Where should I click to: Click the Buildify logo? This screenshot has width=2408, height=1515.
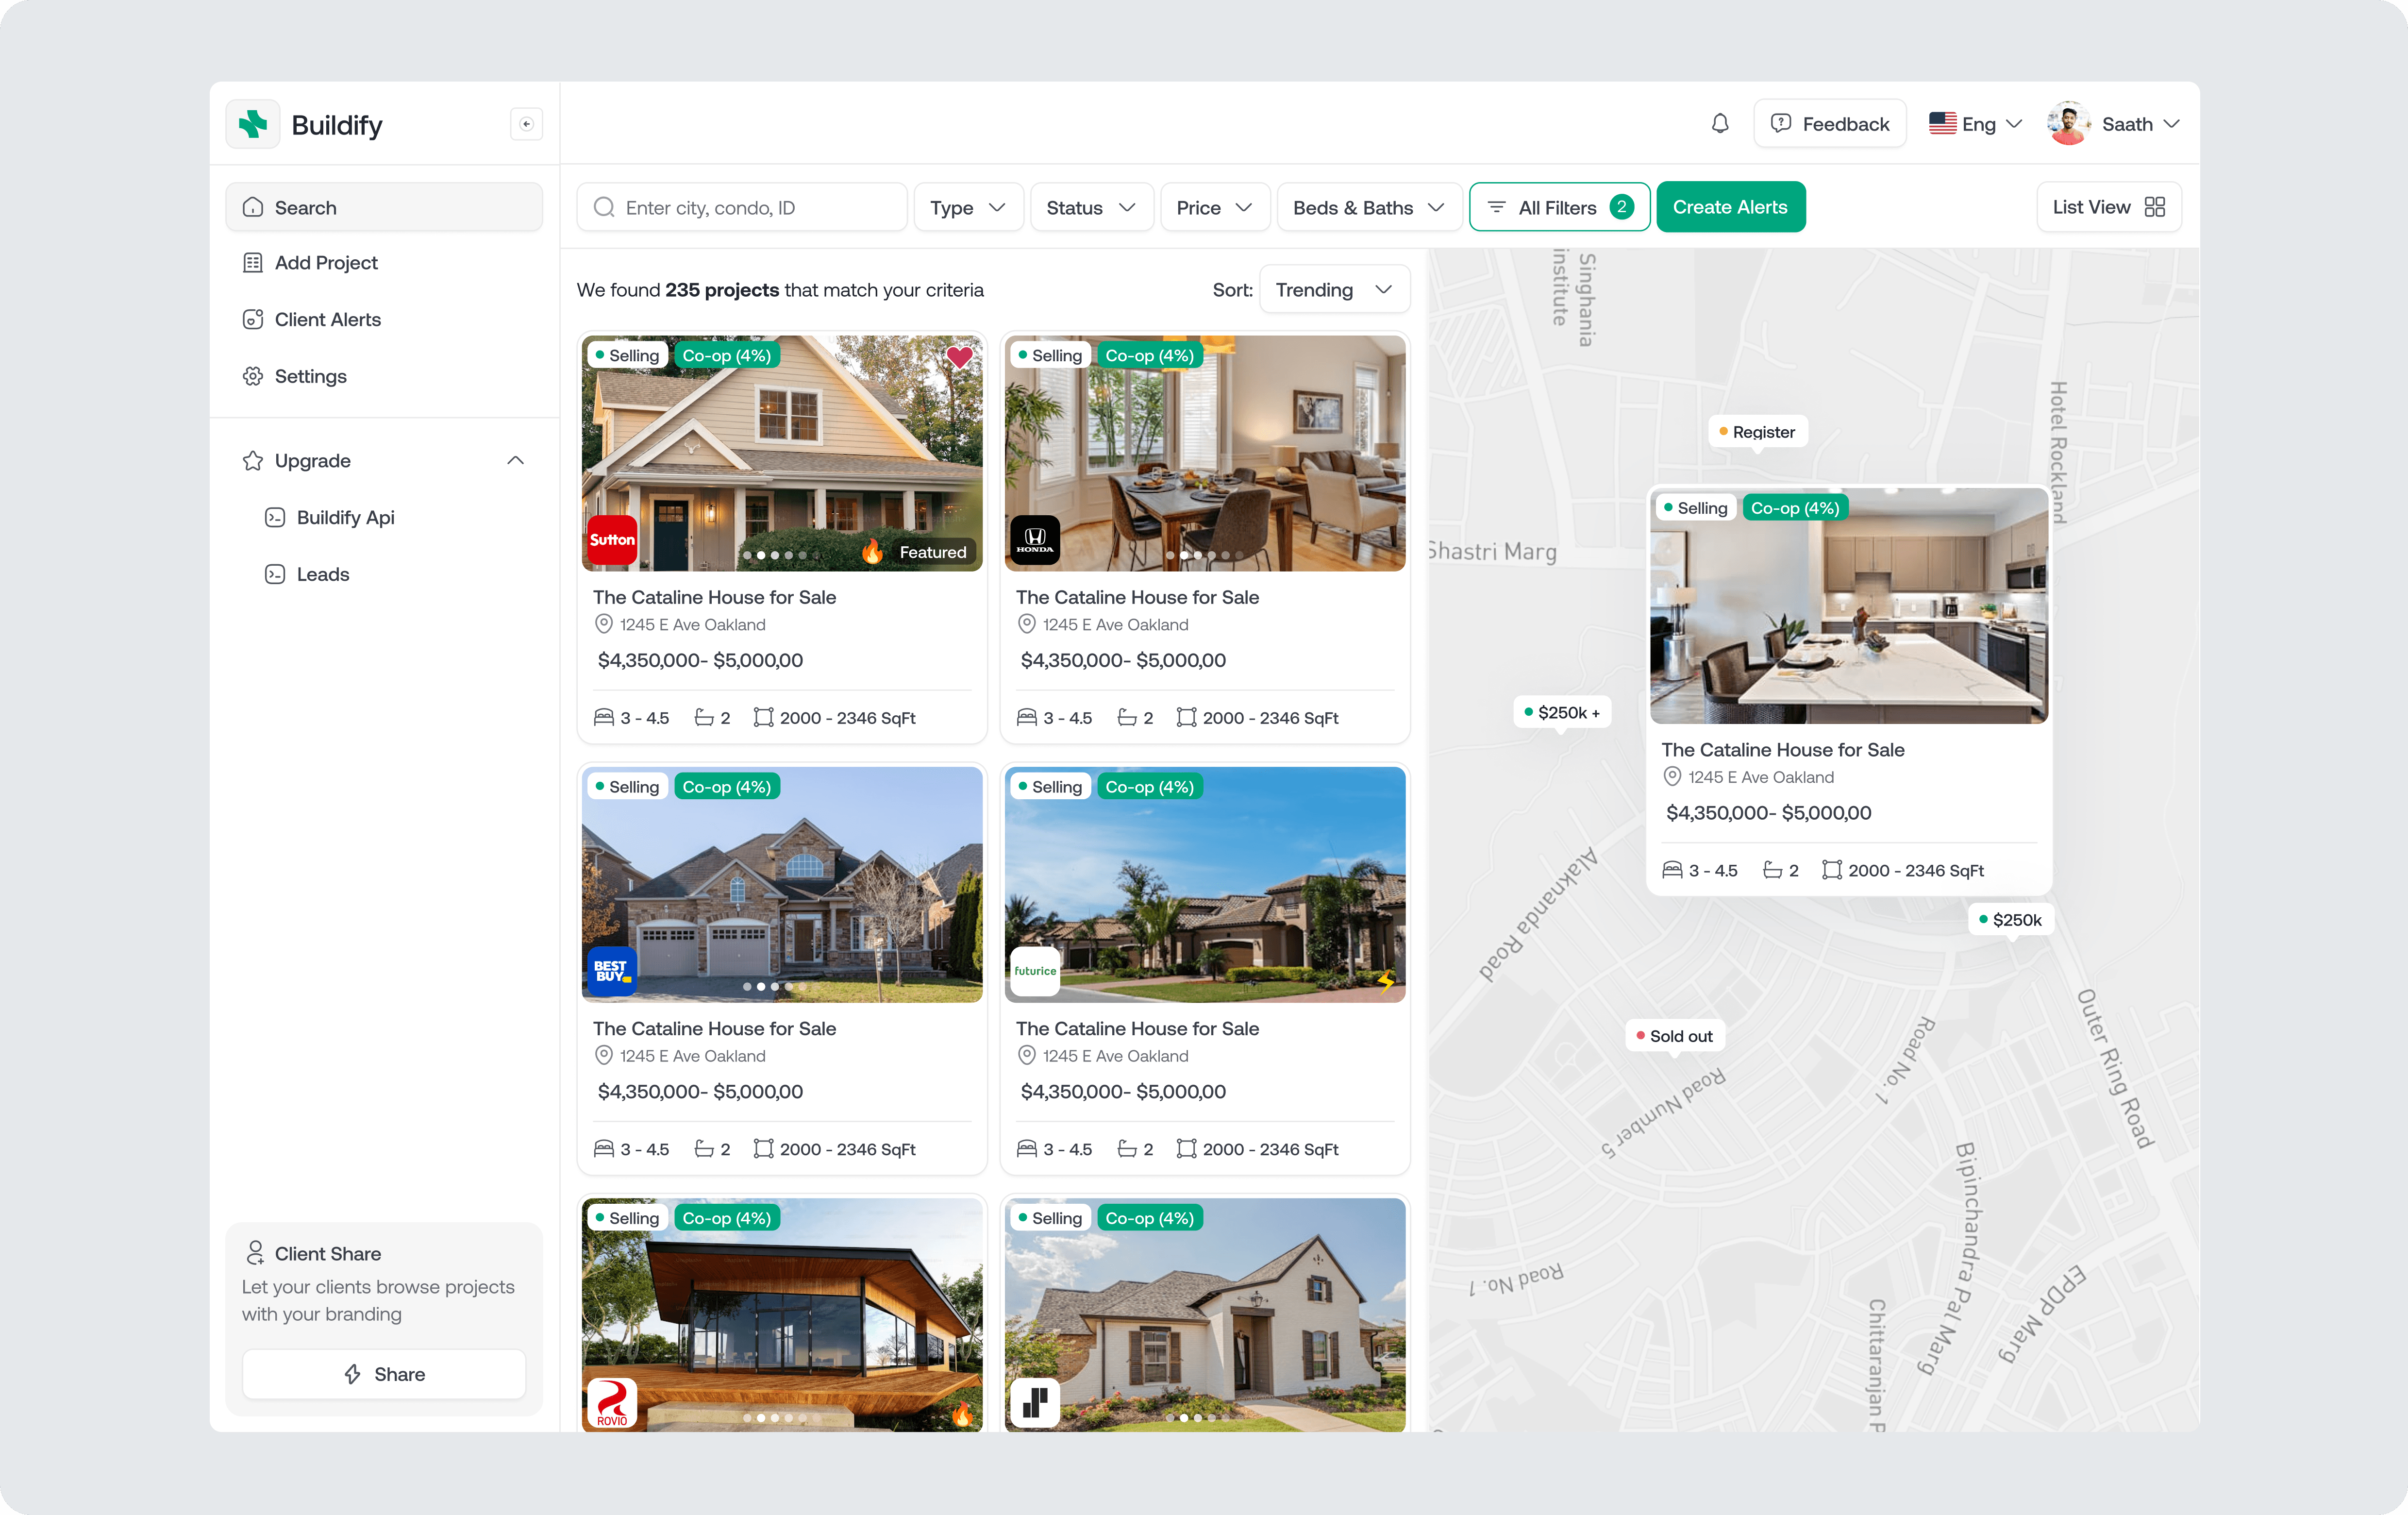click(x=252, y=123)
